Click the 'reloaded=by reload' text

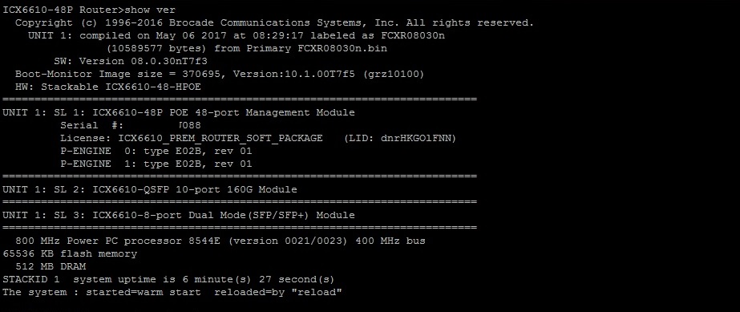(278, 292)
